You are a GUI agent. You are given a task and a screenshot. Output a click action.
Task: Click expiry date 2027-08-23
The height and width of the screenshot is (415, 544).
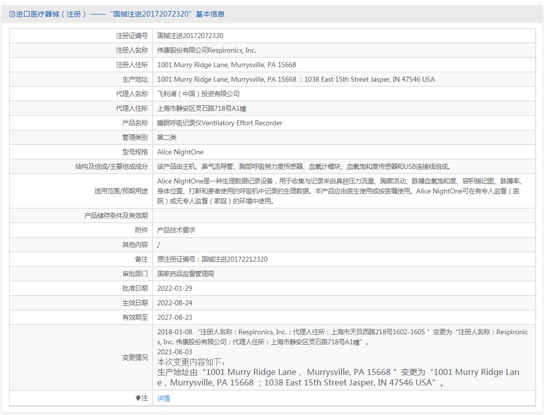(174, 318)
